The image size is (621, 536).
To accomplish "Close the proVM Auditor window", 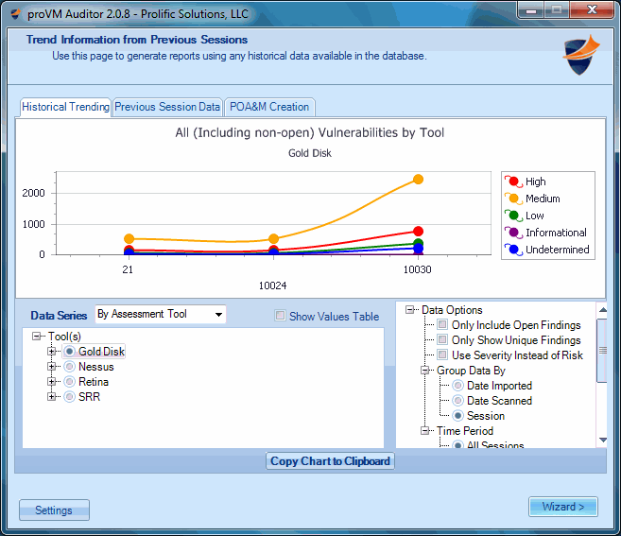I will (592, 9).
